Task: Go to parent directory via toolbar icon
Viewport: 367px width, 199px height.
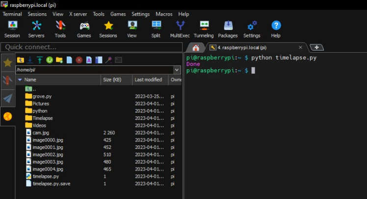Action: coord(20,60)
